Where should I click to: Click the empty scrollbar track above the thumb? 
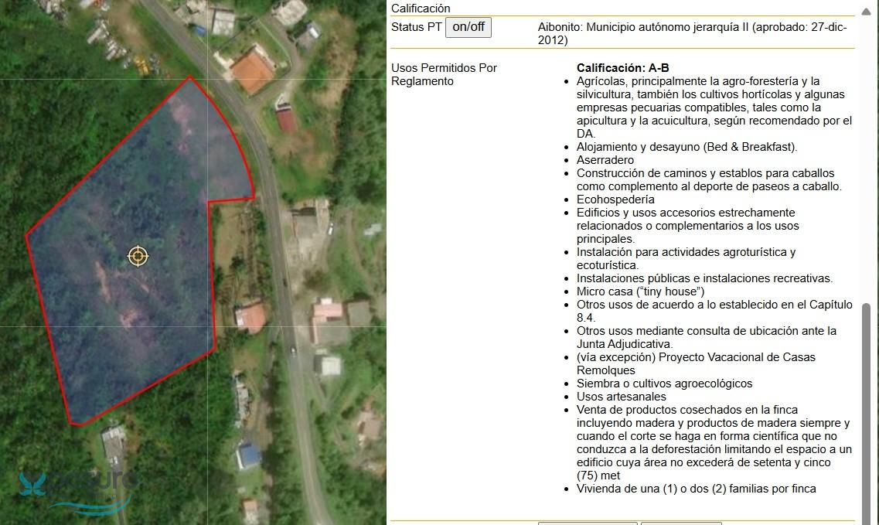click(x=867, y=155)
